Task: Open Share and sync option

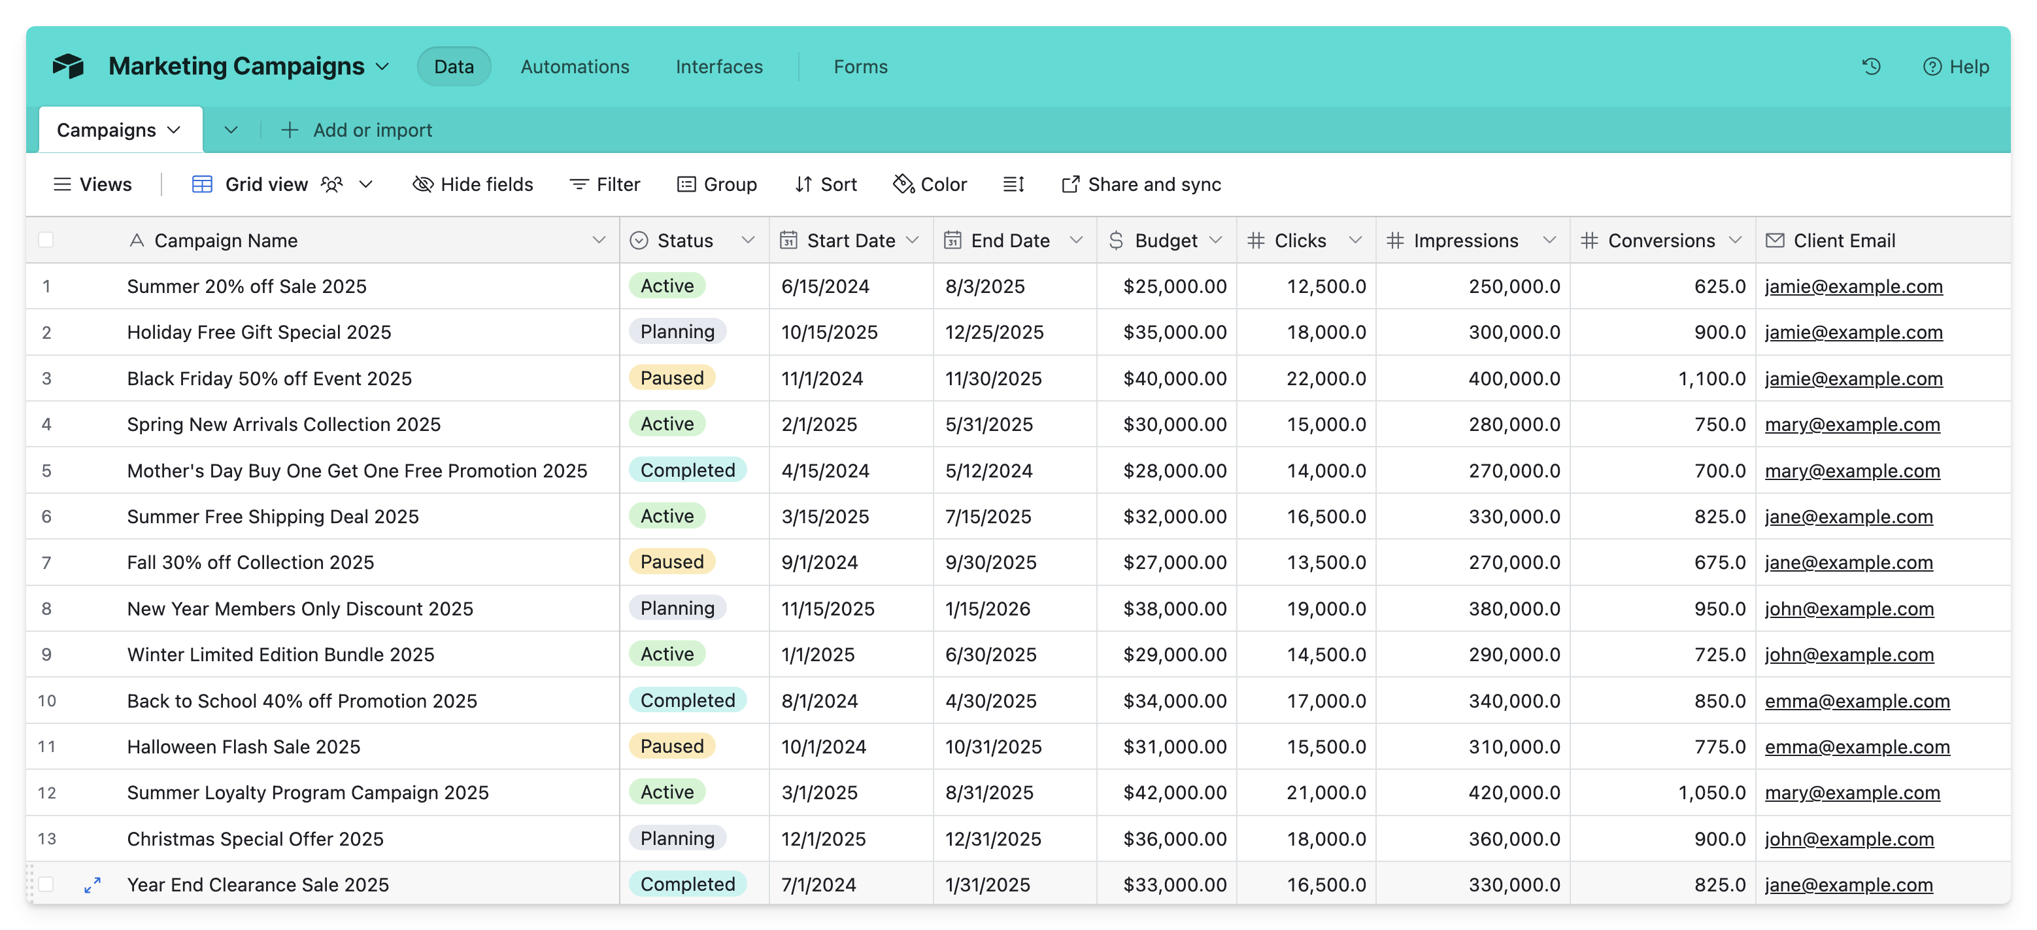Action: (1140, 184)
